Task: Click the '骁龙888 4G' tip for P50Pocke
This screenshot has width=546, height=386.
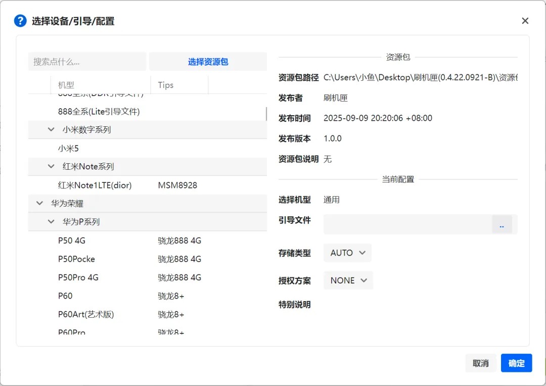Action: (x=179, y=259)
